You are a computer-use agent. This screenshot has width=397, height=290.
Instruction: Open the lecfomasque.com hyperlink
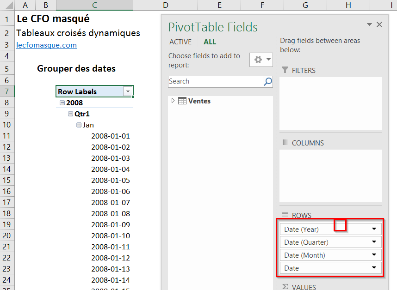pyautogui.click(x=46, y=45)
